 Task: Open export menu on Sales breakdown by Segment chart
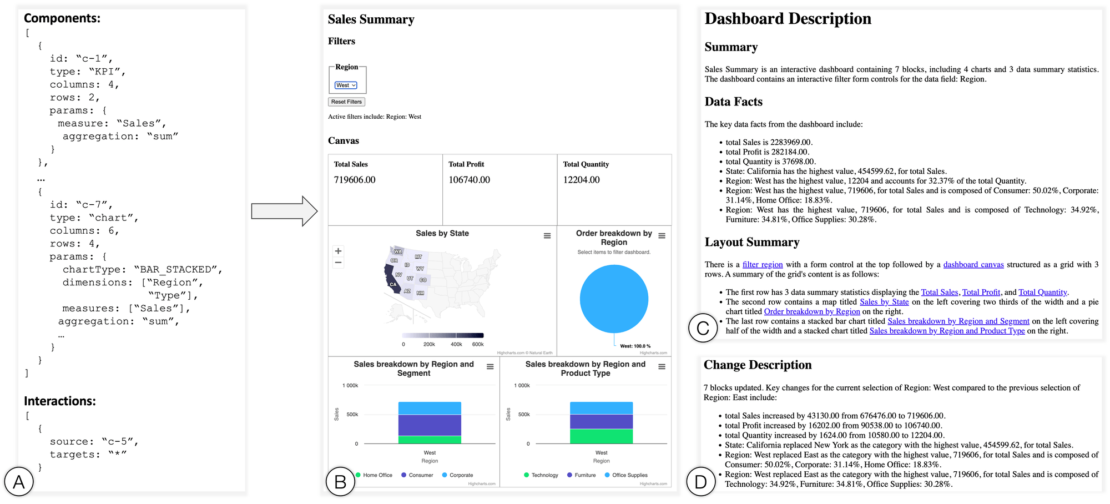(x=491, y=366)
